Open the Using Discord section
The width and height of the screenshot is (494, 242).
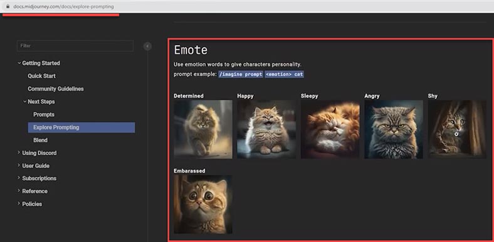coord(39,153)
